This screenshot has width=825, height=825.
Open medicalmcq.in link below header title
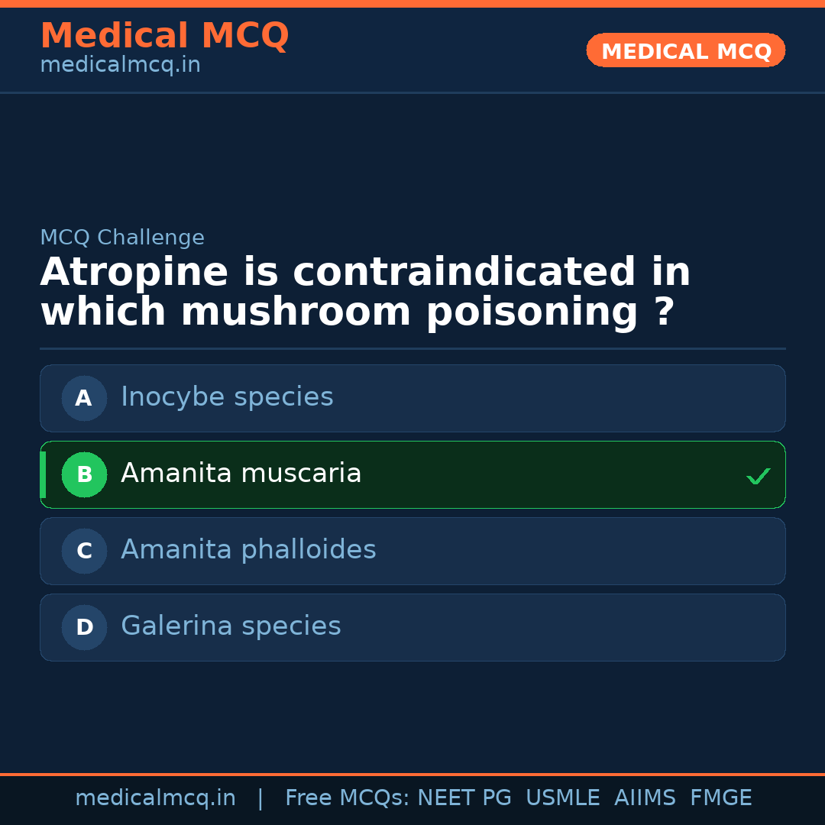pos(120,66)
